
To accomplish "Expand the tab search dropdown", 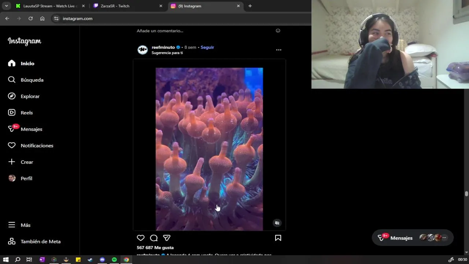I will coord(6,6).
